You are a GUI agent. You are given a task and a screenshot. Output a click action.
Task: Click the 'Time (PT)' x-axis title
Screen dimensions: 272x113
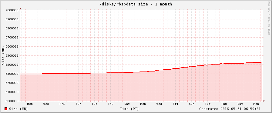(129, 109)
